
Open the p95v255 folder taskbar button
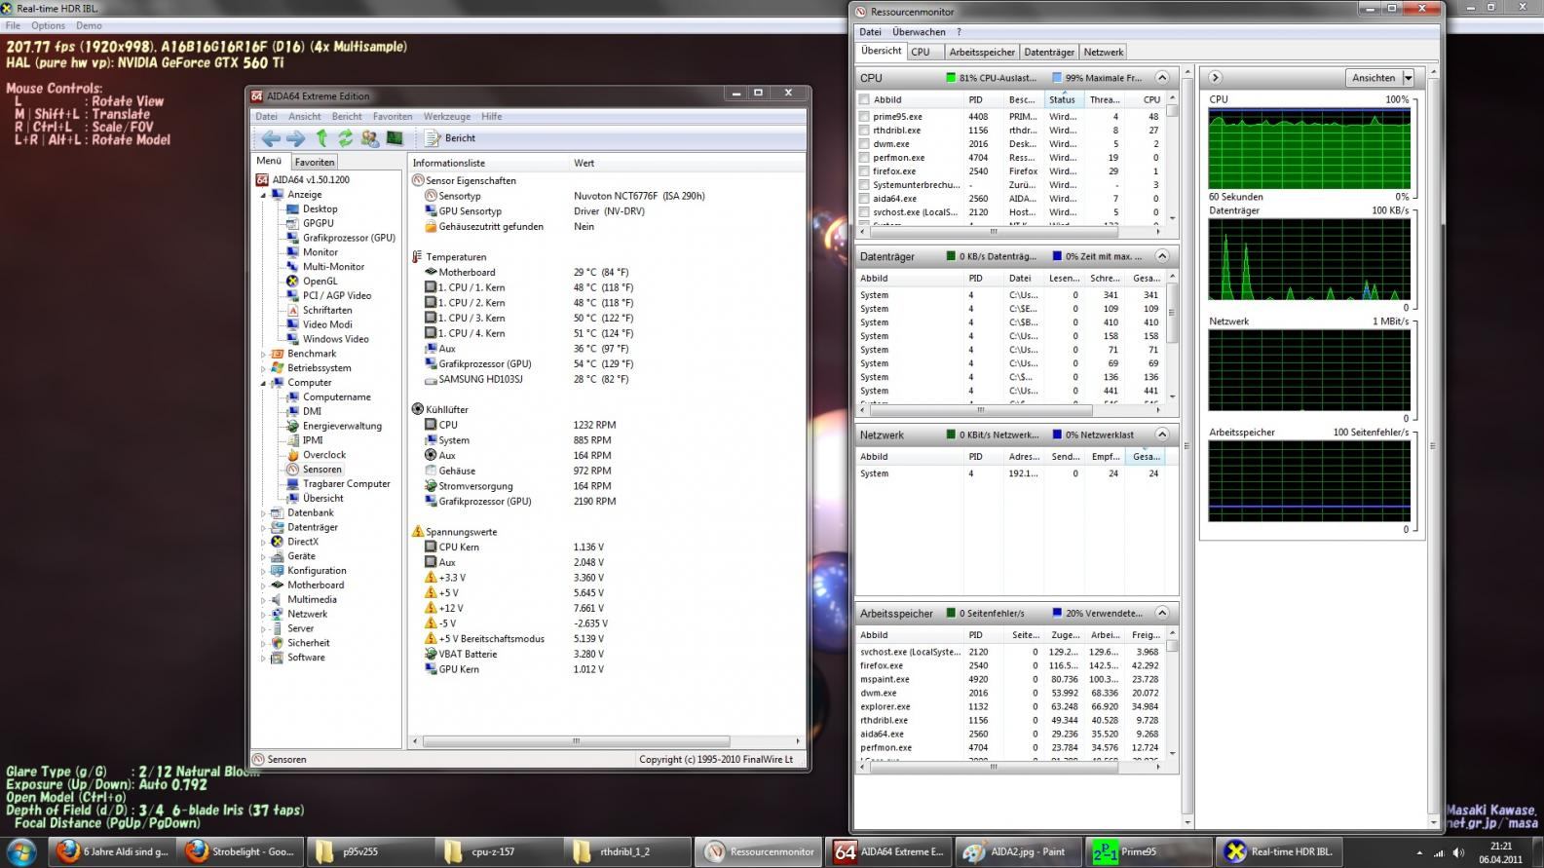[369, 851]
